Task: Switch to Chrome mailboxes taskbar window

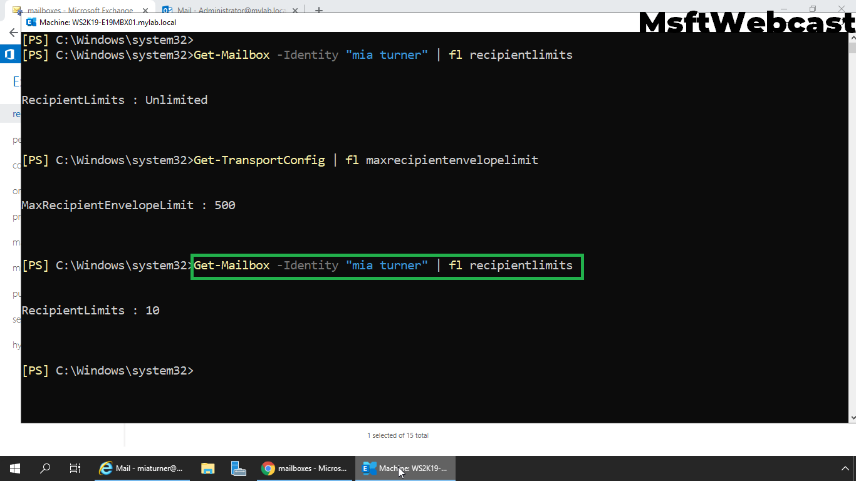Action: pos(305,468)
